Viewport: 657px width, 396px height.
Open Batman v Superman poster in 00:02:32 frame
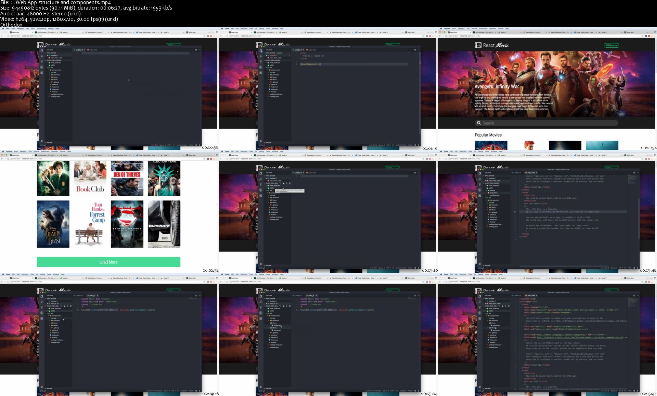tap(127, 224)
